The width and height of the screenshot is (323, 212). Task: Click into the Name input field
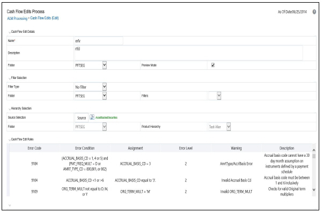99,41
